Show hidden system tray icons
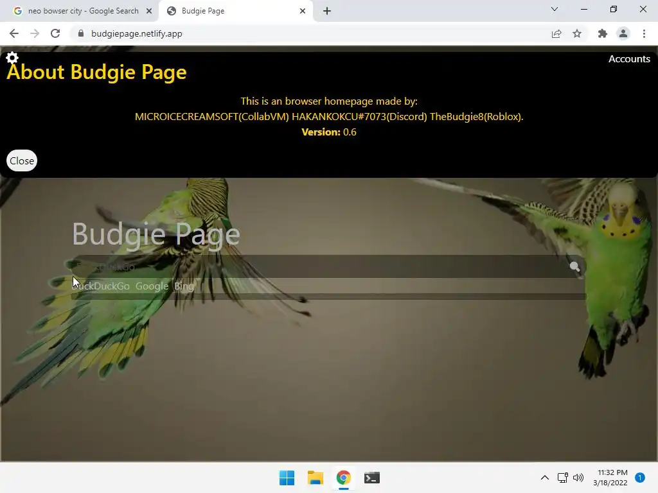 pyautogui.click(x=545, y=478)
